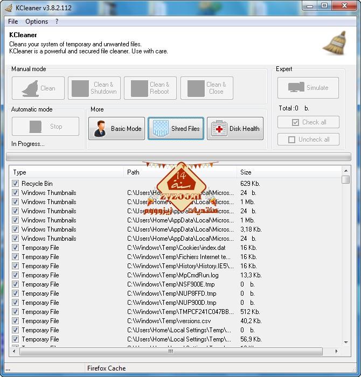Open the ? help menu
Image resolution: width=361 pixels, height=377 pixels.
pos(57,22)
